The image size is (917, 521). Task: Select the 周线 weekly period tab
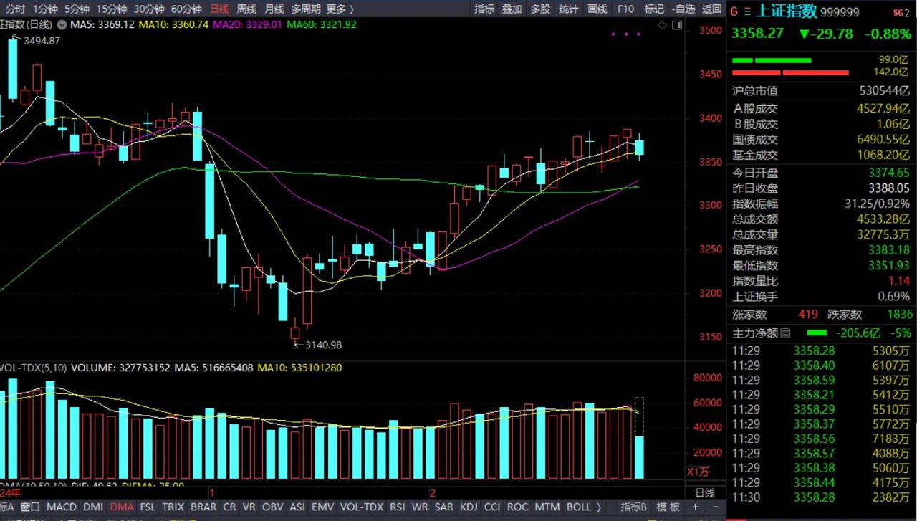tap(246, 9)
